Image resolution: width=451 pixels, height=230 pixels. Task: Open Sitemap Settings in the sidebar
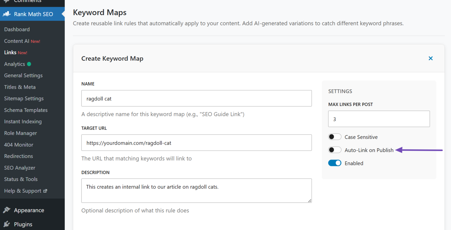24,98
